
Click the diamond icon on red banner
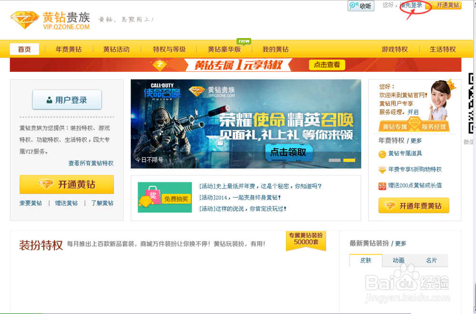[x=159, y=65]
